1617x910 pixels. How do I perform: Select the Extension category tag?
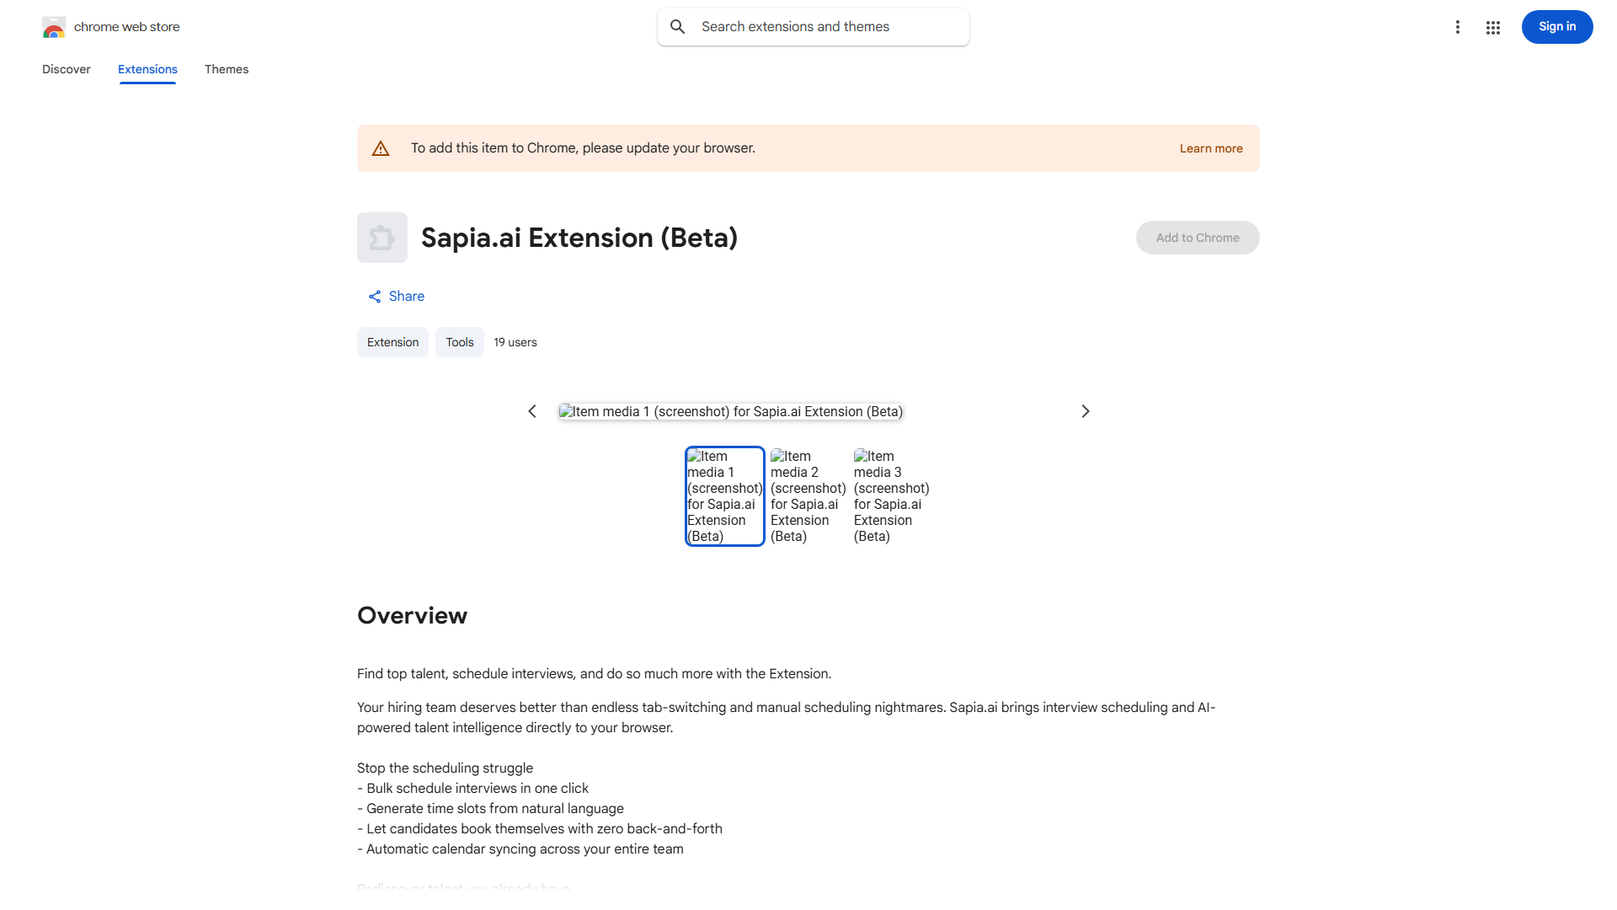click(392, 342)
